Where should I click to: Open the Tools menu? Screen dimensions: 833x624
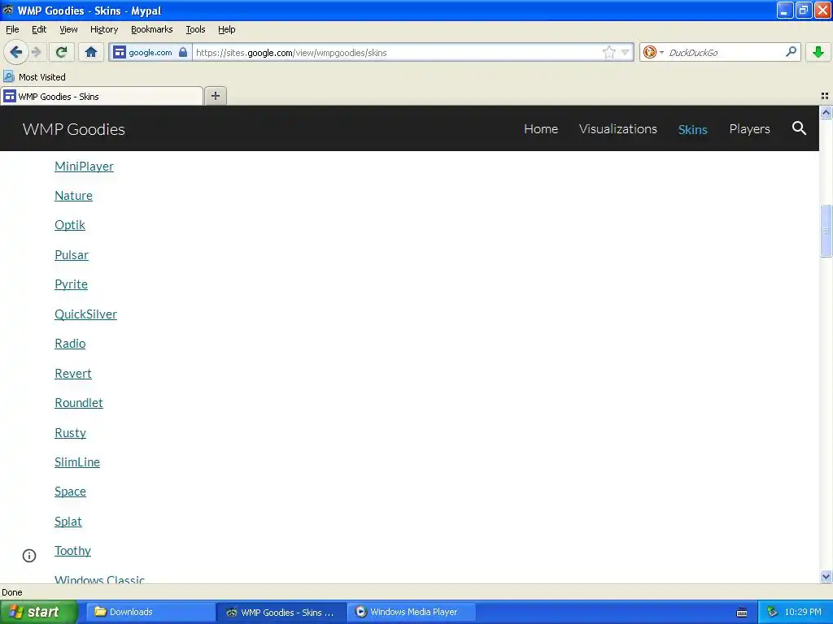[x=195, y=29]
